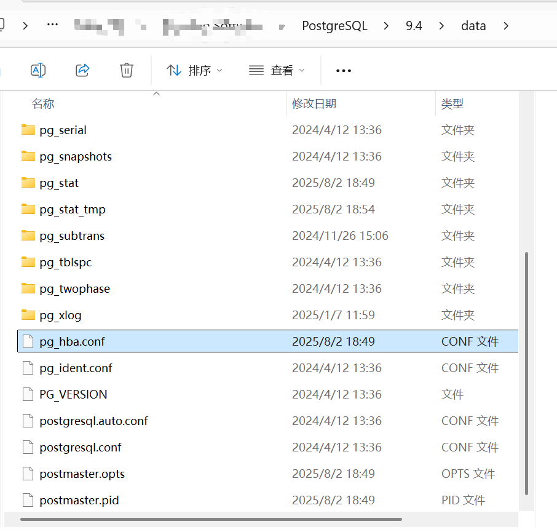Select the pg_twophase folder icon
This screenshot has height=532, width=557.
tap(28, 288)
